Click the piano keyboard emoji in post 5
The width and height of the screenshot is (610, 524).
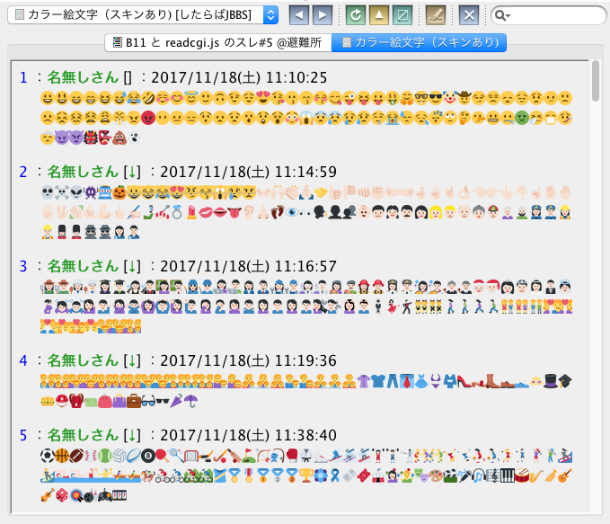pyautogui.click(x=508, y=475)
